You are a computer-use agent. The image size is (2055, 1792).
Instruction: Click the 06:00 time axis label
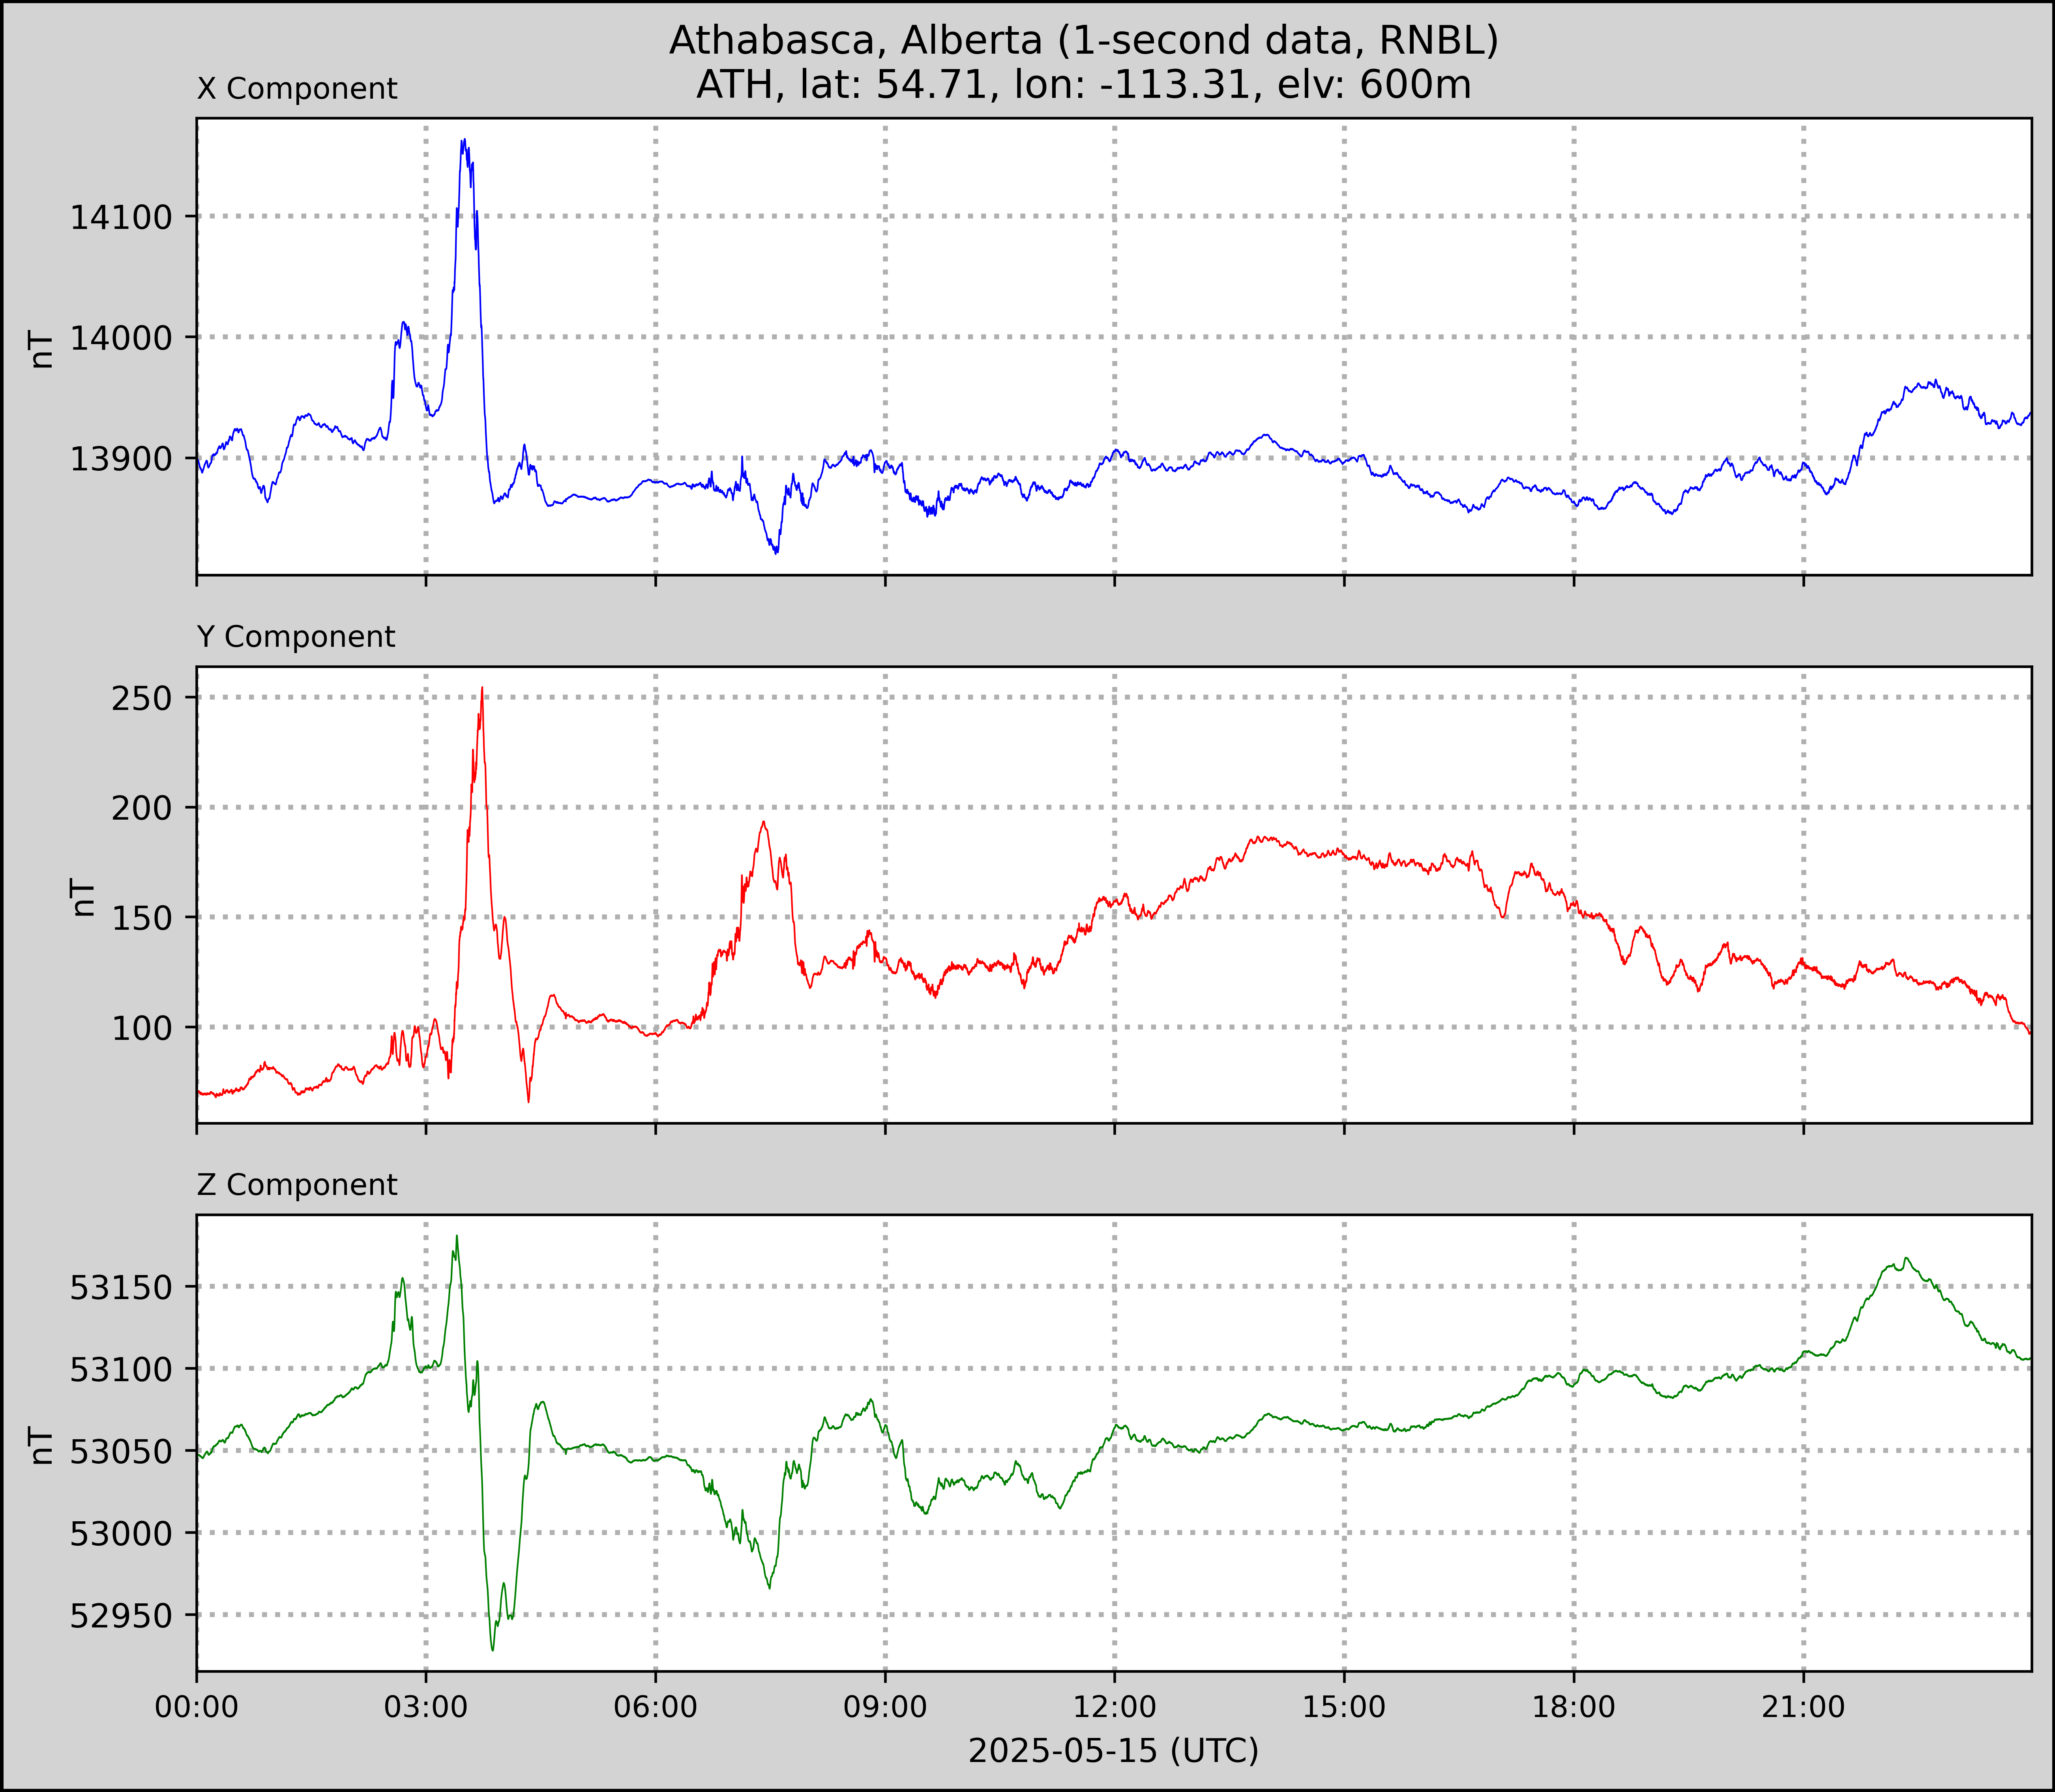pos(656,1707)
